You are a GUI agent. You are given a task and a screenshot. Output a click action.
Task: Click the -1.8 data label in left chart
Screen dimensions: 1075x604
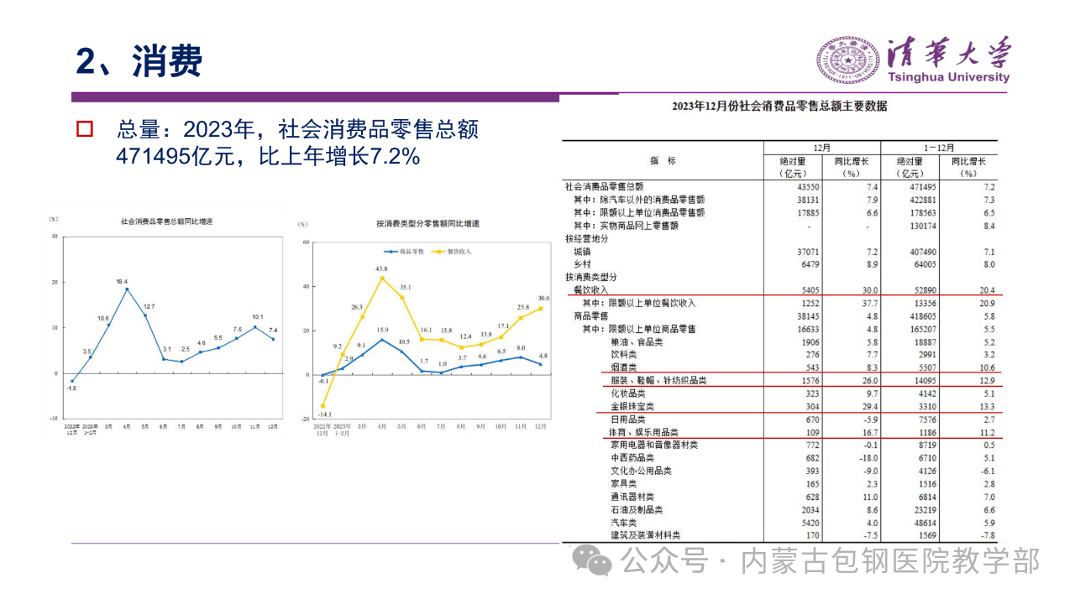(72, 388)
